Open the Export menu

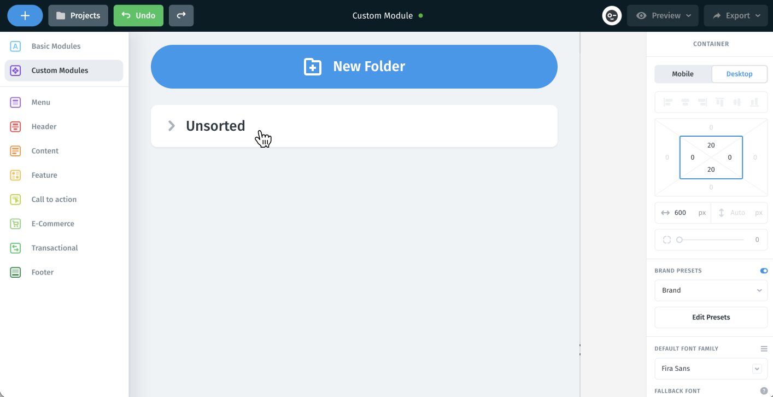tap(736, 15)
